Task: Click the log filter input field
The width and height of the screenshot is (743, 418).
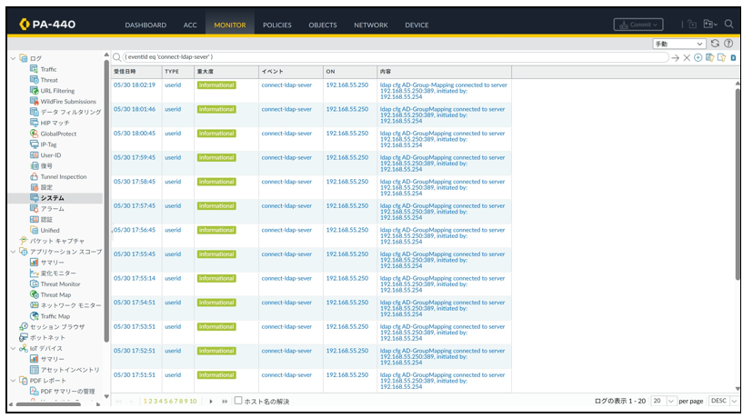Action: point(396,57)
